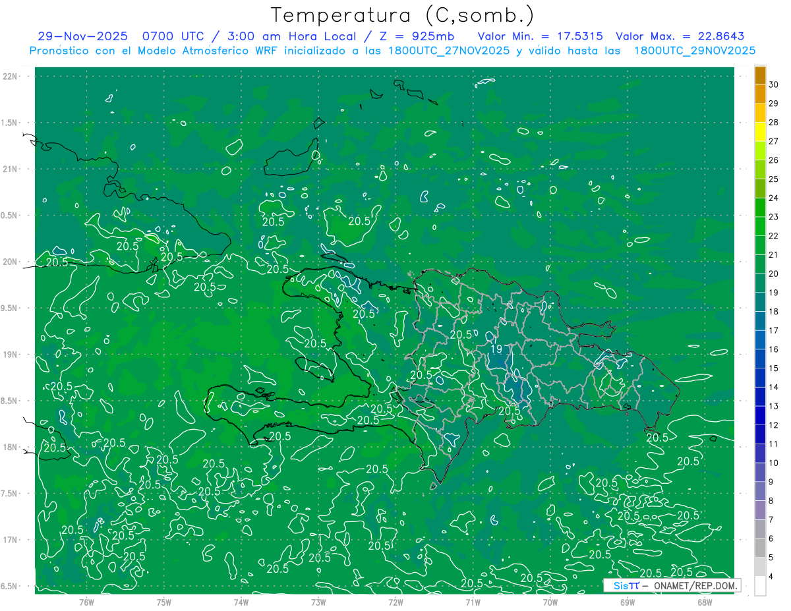Click the "ONAMET/REP.DOM." credit label
This screenshot has width=791, height=611.
click(x=695, y=585)
